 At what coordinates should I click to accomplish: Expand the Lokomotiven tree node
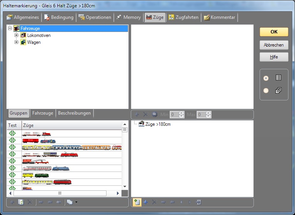17,35
